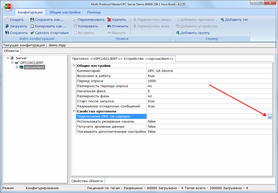278x193 pixels.
Task: Collapse the Свойства протокола section
Action: coord(74,111)
